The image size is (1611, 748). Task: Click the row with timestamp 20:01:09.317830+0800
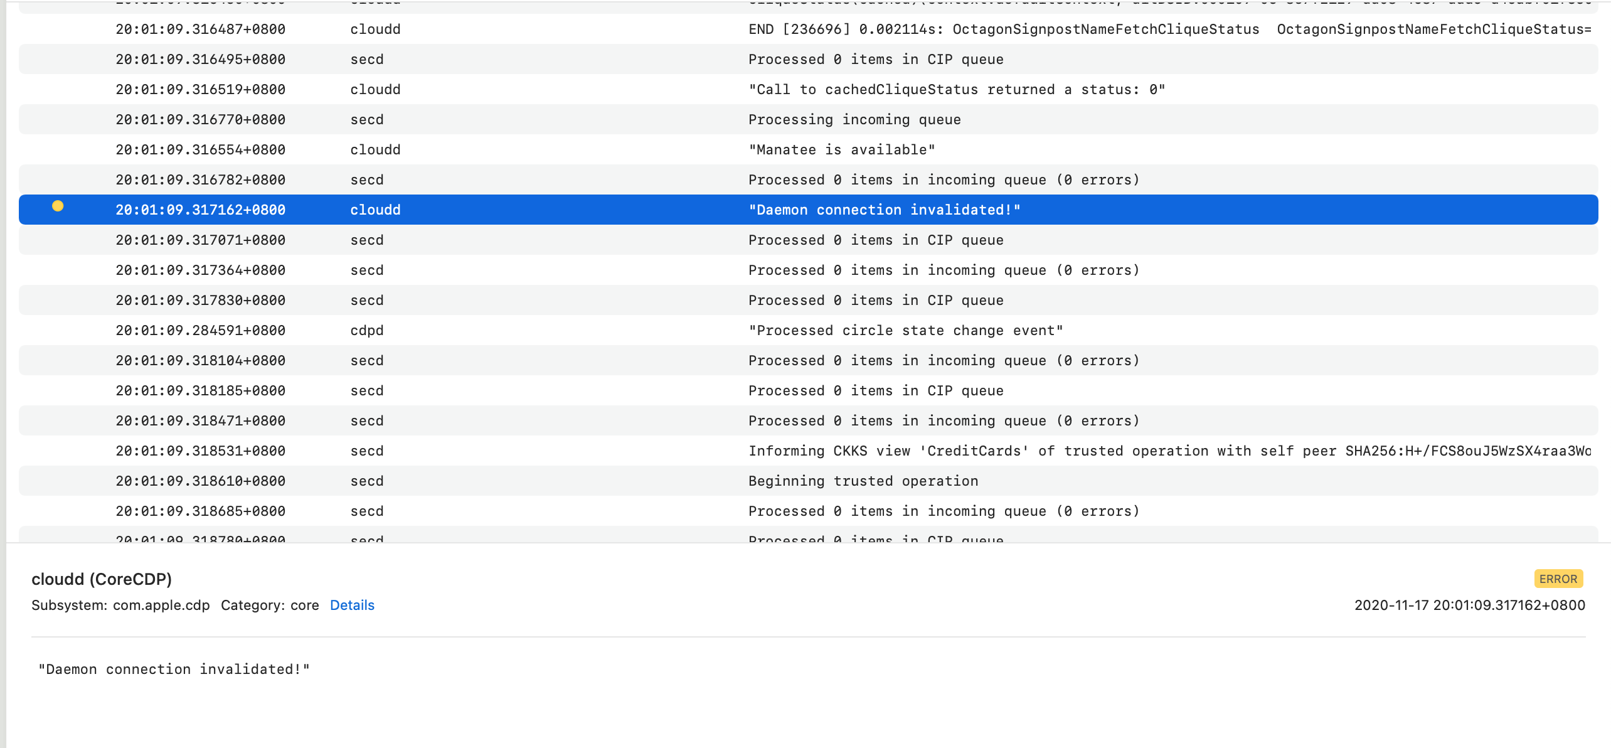point(200,300)
